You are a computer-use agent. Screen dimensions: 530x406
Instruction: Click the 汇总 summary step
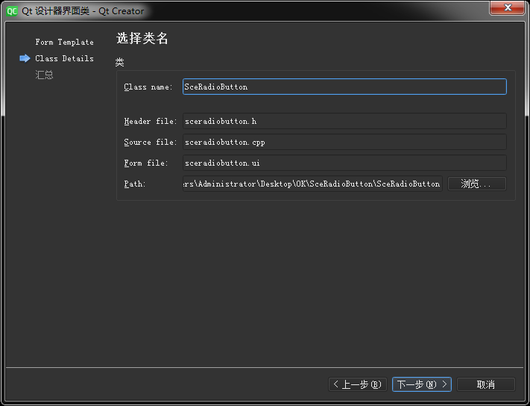pyautogui.click(x=44, y=75)
